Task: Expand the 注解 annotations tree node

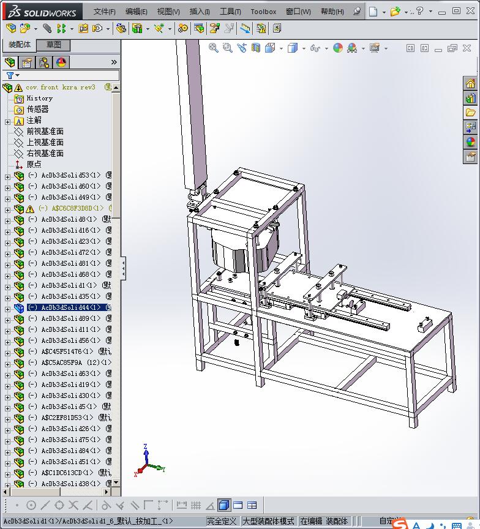Action: (8, 122)
